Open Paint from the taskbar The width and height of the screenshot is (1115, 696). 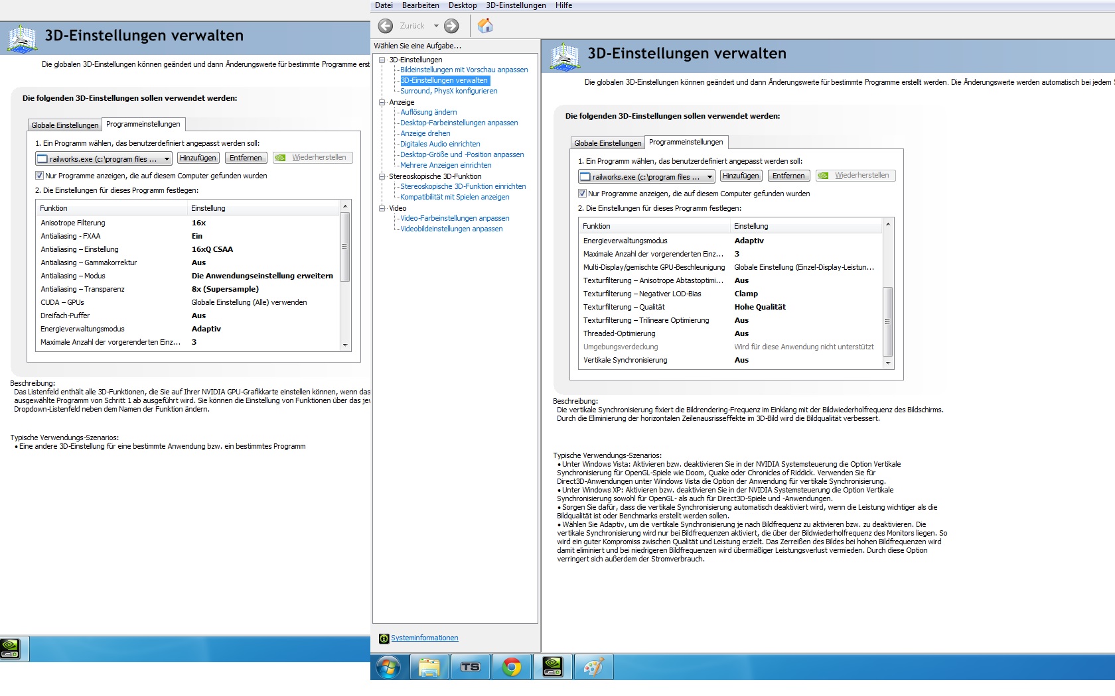(593, 667)
